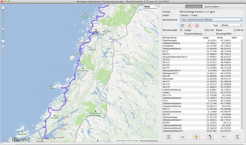Click the red X delete position list icon
246x145 pixels.
(196, 25)
